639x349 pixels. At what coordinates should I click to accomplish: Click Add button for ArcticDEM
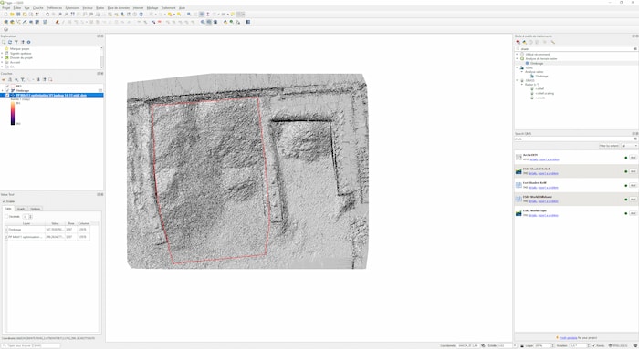point(634,158)
